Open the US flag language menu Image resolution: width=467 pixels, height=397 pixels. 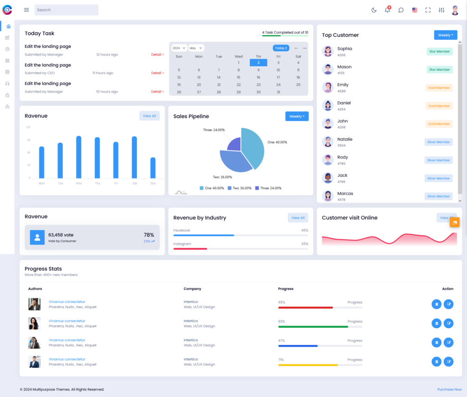click(x=415, y=10)
